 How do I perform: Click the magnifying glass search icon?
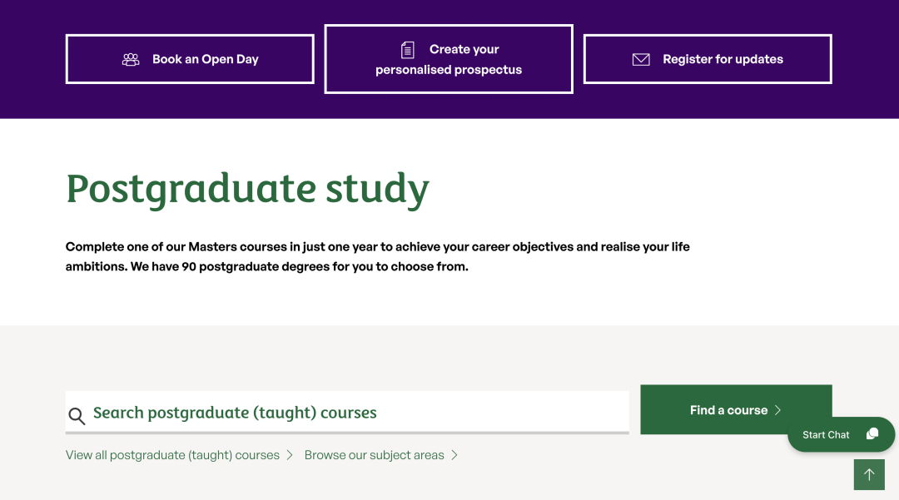(77, 416)
